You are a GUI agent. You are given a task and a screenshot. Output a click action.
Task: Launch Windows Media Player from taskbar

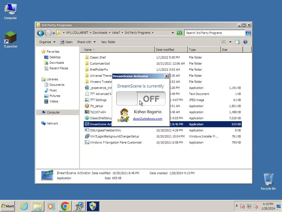tap(51, 206)
